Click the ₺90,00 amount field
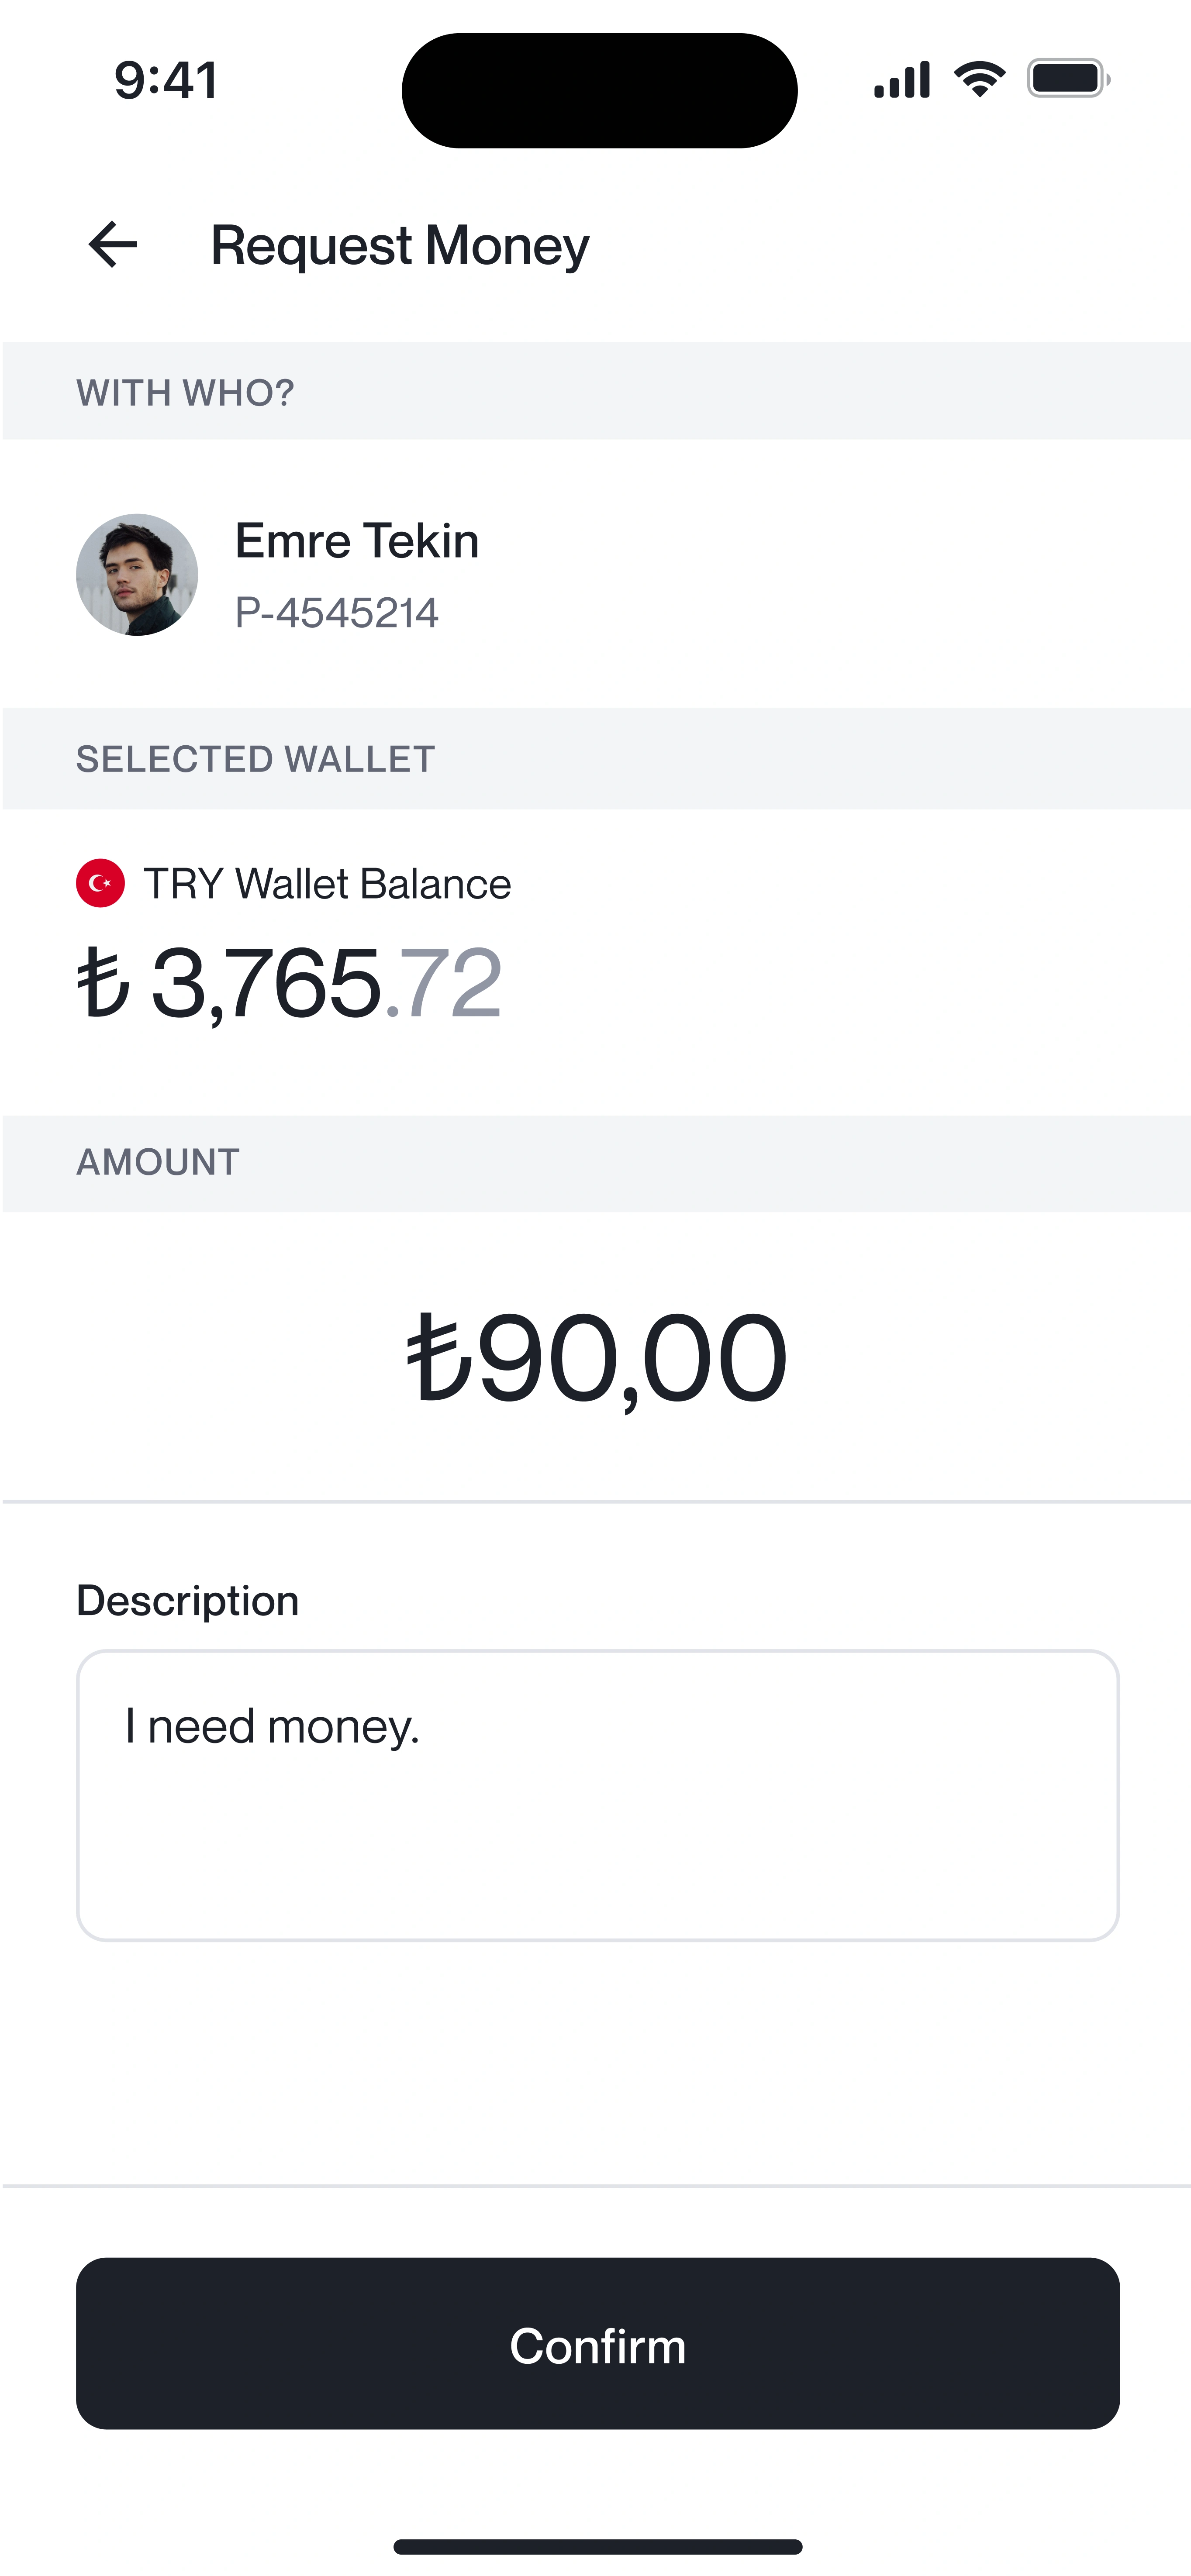1191x2576 pixels. pos(597,1357)
